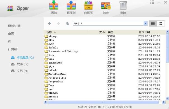
Task: Navigate up one folder level
Action: coord(67,23)
